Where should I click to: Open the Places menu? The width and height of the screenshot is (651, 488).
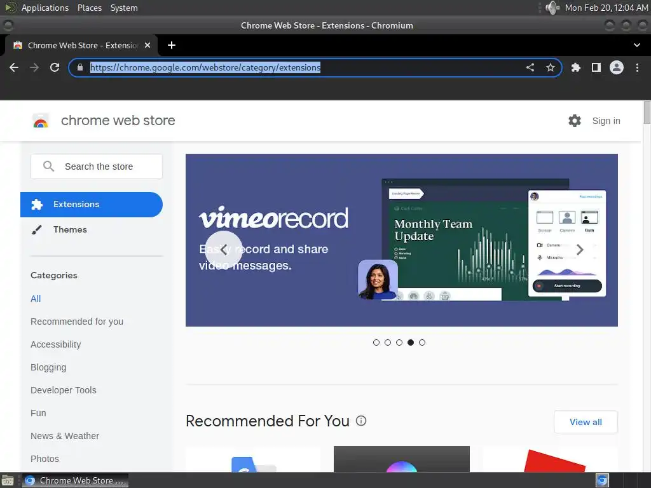[89, 8]
